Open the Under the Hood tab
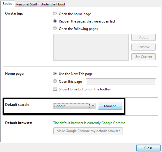This screenshot has width=162, height=152. click(x=53, y=4)
